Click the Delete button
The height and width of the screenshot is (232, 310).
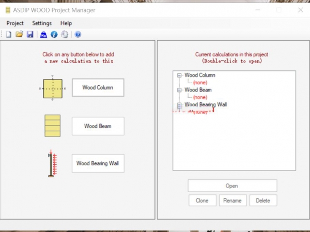click(x=263, y=200)
